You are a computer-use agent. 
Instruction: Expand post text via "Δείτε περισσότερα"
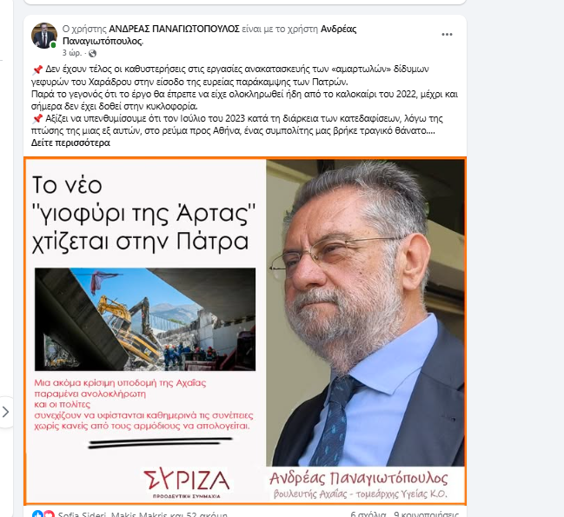[70, 143]
